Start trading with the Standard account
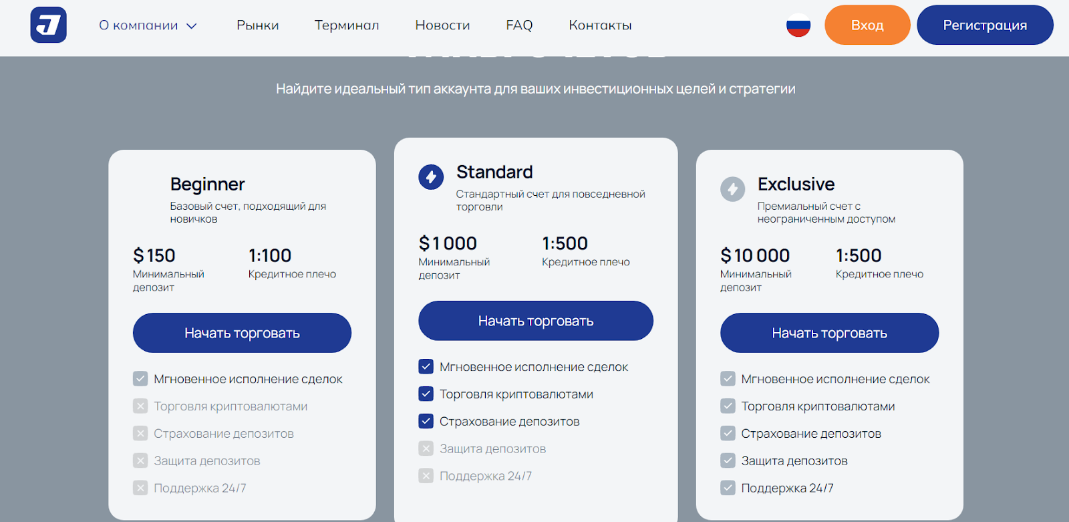Screen dimensions: 1069x522 (x=536, y=321)
